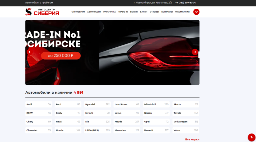Click the Сиберия автоцентр logo
256x142 pixels.
tap(42, 12)
